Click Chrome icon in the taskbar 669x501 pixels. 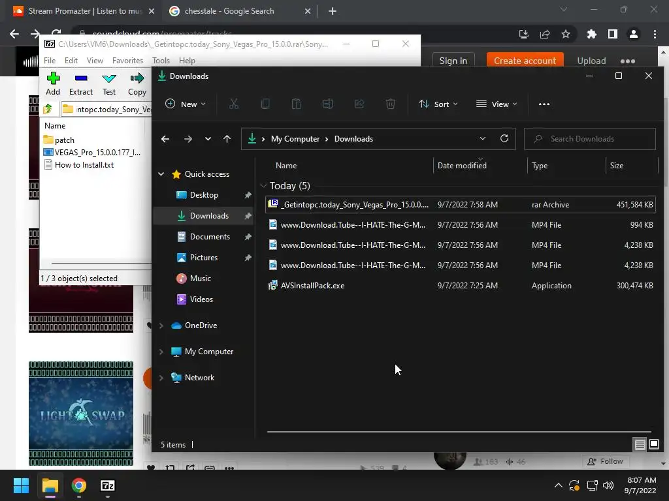[79, 485]
